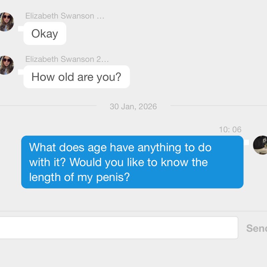Click the small tail of the "Okay" bubble

pos(21,29)
